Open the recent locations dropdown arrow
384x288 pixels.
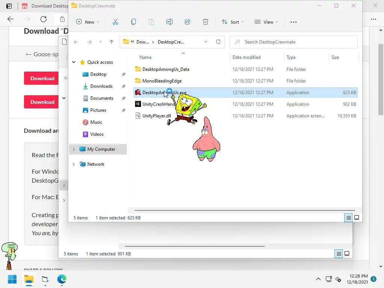tap(100, 42)
